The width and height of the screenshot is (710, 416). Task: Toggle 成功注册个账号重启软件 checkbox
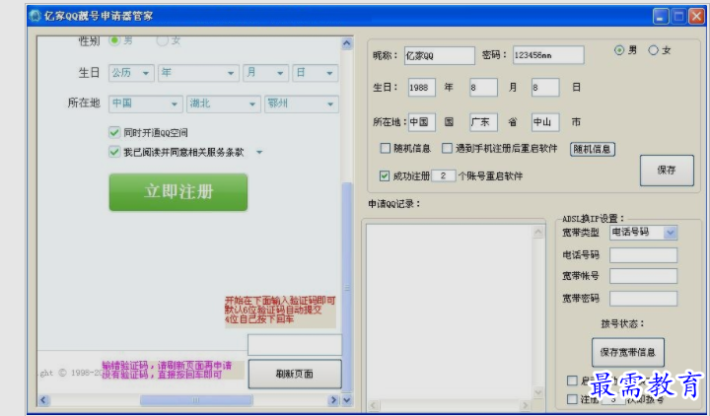point(385,175)
